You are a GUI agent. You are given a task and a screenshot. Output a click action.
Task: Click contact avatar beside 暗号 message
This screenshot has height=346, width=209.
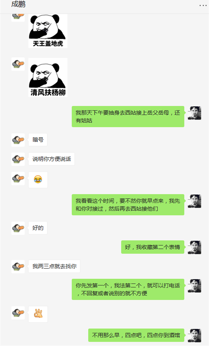click(x=18, y=140)
